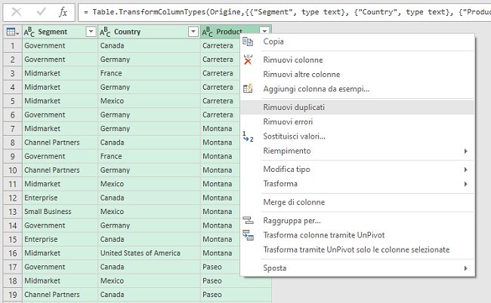Viewport: 491px width, 303px height.
Task: Click the cancel X icon in formula bar
Action: click(x=17, y=12)
